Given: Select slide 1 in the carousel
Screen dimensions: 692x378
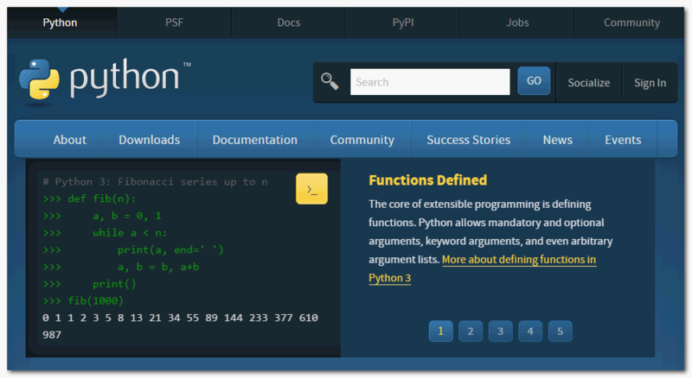Looking at the screenshot, I should tap(441, 331).
